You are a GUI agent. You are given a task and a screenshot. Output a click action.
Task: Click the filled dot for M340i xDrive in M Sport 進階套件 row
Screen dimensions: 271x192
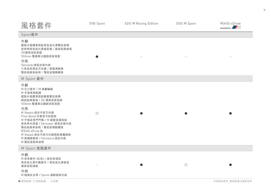(x=230, y=165)
